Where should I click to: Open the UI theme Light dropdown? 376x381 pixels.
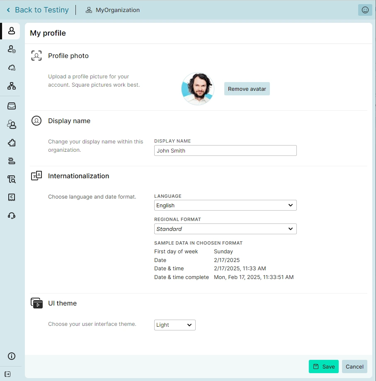point(175,325)
